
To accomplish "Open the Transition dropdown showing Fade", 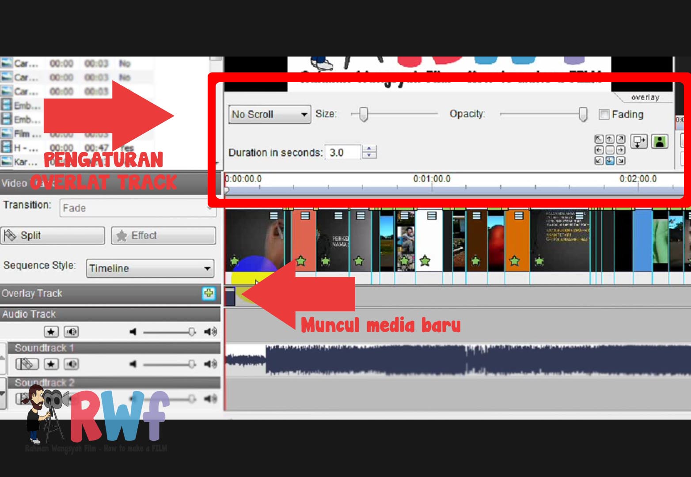I will point(138,208).
